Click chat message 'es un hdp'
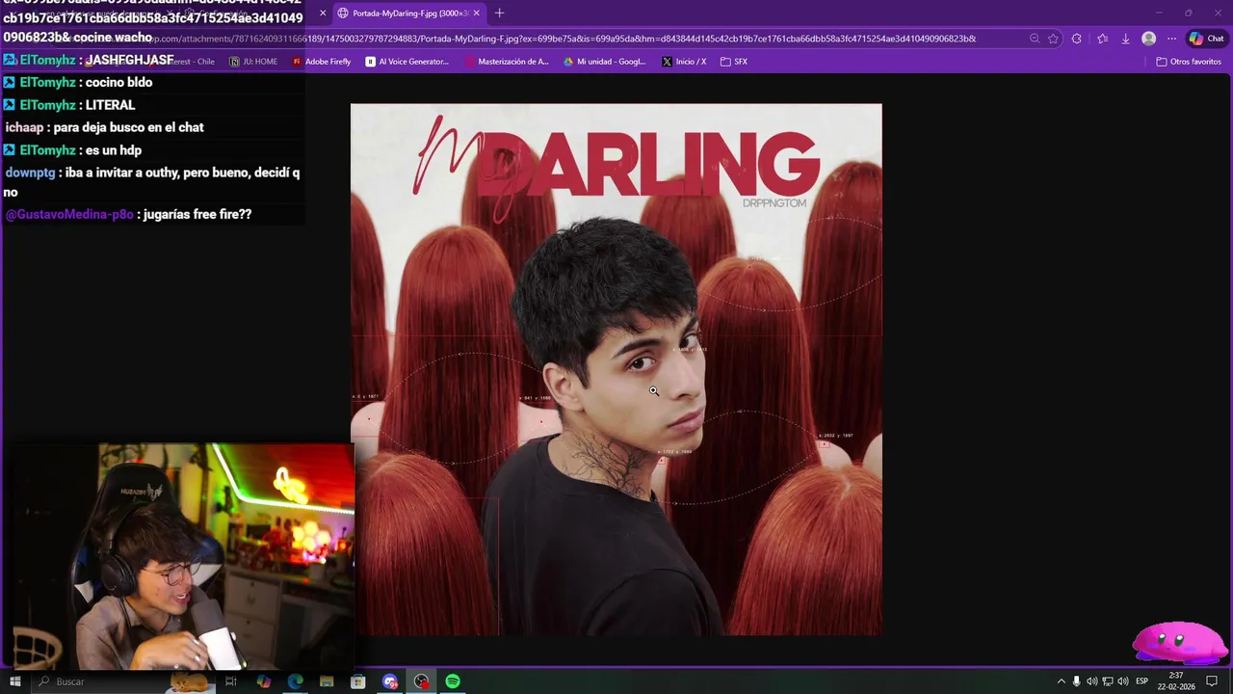1233x694 pixels. click(114, 150)
